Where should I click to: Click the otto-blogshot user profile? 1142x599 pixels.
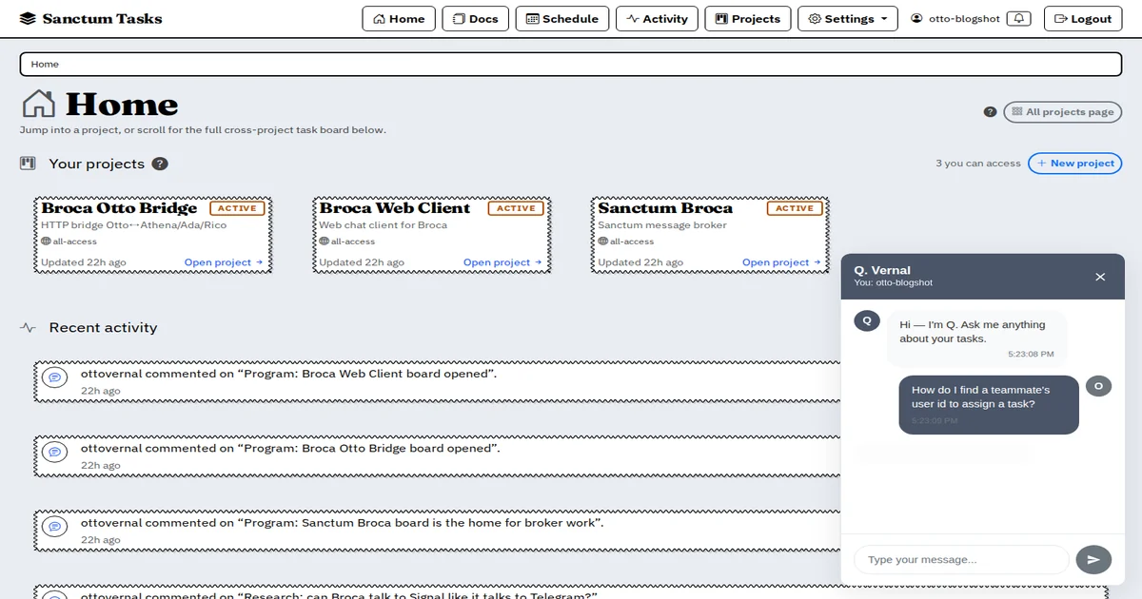click(955, 18)
